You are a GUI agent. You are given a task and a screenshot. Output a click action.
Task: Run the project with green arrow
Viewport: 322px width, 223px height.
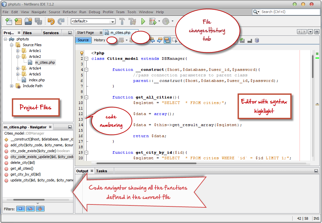tap(143, 21)
